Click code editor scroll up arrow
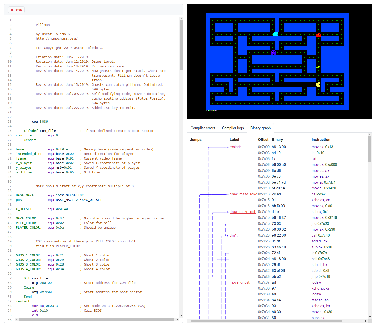 [x=181, y=19]
